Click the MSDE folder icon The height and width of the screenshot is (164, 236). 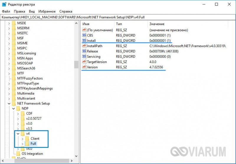14,23
